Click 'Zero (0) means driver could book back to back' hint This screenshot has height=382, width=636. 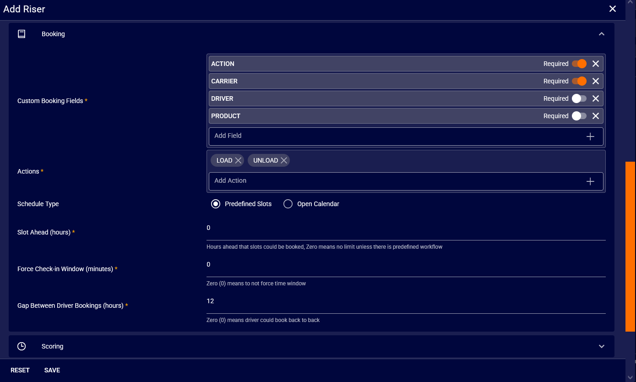tap(263, 320)
